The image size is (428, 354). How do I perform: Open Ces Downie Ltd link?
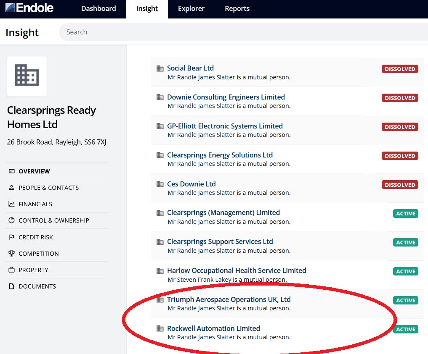(x=191, y=184)
